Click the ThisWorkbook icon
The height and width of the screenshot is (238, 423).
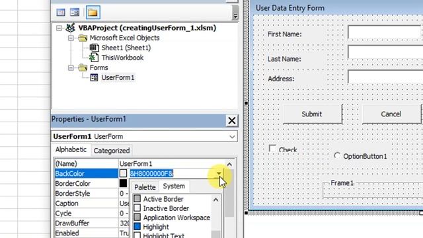click(x=94, y=58)
